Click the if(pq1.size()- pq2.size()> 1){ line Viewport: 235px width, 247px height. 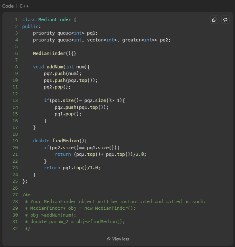tap(84, 101)
